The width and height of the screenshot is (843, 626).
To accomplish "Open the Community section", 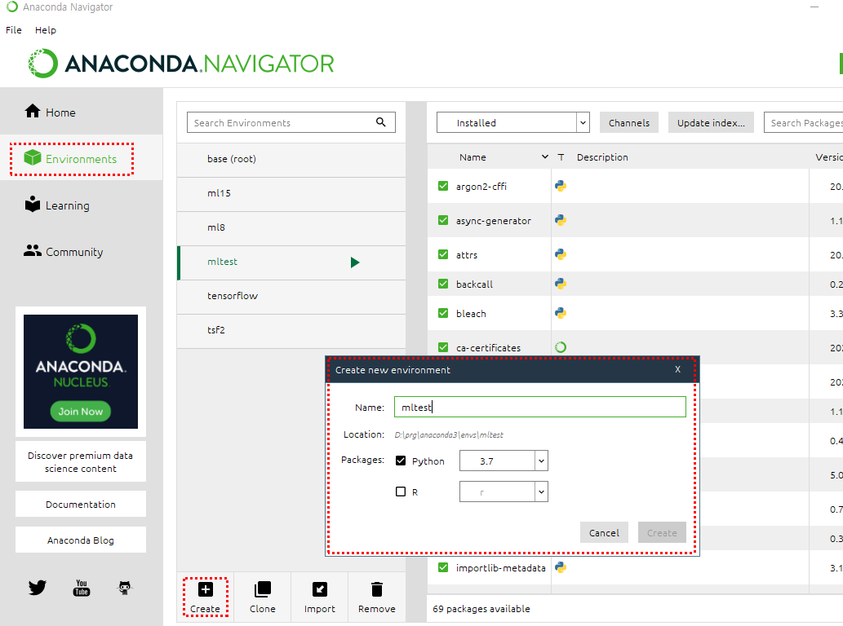I will point(64,251).
